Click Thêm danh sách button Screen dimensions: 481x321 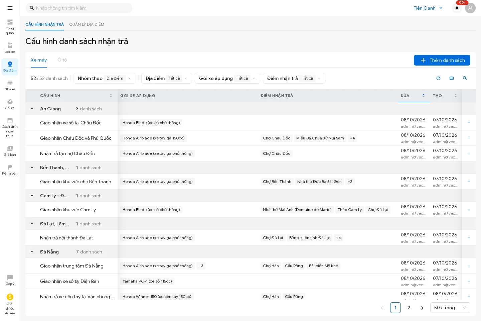coord(442,60)
